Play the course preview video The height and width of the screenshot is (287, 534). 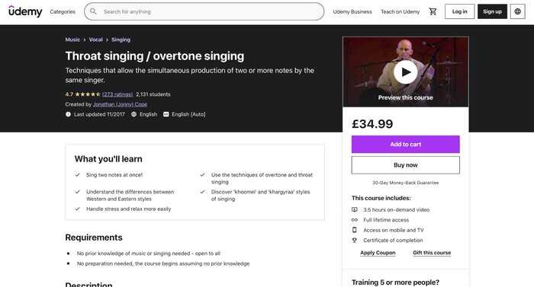(x=405, y=72)
